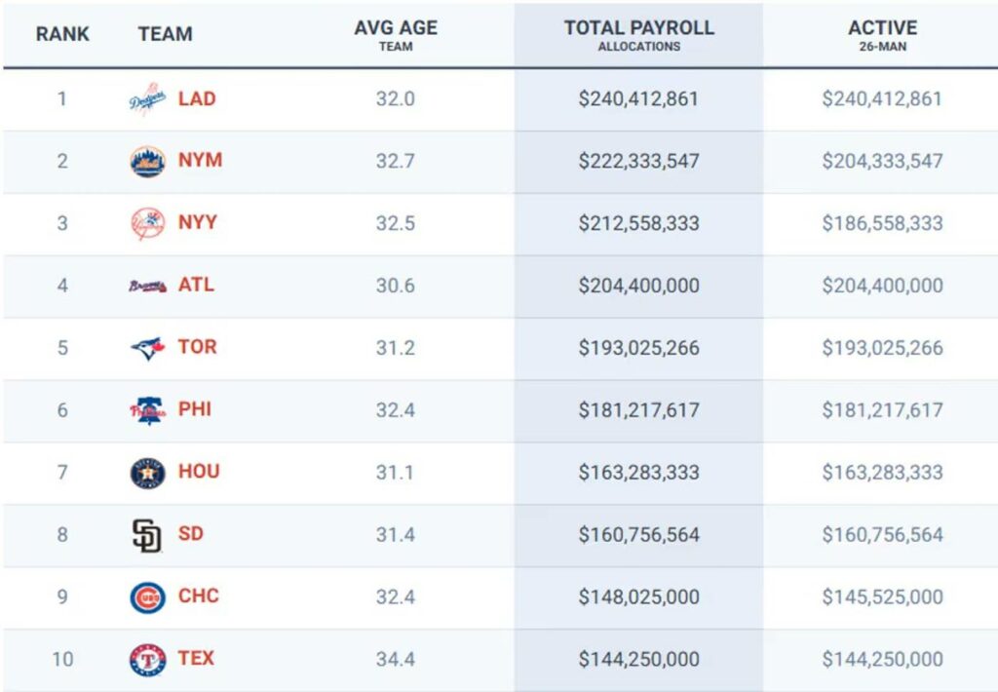Viewport: 998px width, 692px height.
Task: Click the TEAM column header
Action: coord(165,34)
